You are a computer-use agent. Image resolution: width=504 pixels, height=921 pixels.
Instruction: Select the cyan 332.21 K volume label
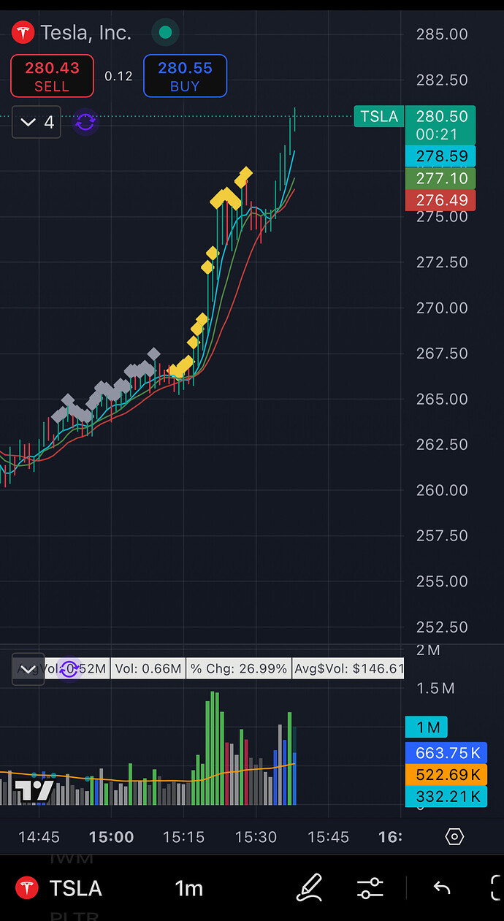coord(446,796)
